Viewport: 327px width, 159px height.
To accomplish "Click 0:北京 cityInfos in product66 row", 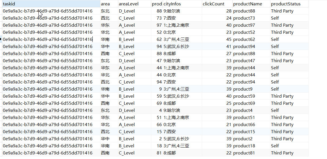I will [x=182, y=124].
